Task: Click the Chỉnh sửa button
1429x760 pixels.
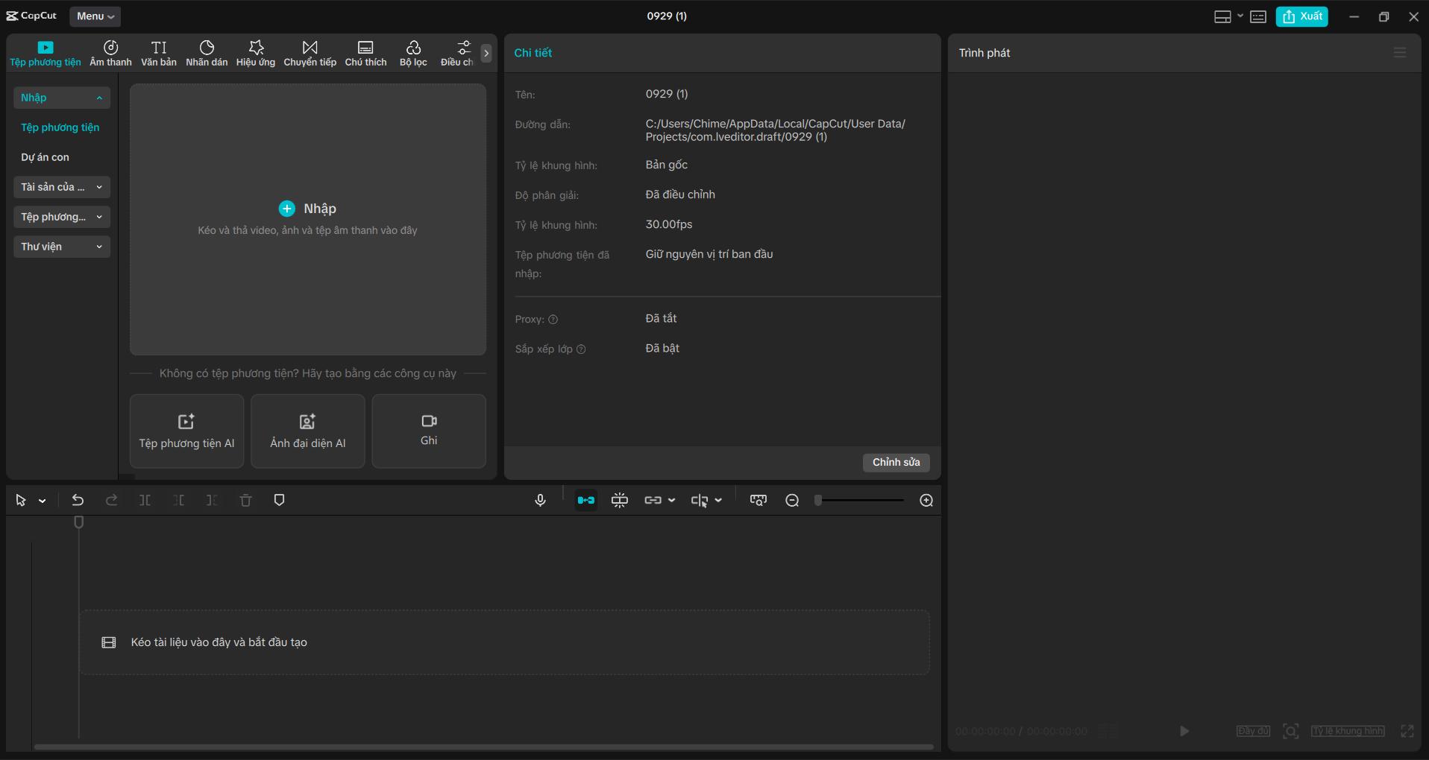Action: 896,463
